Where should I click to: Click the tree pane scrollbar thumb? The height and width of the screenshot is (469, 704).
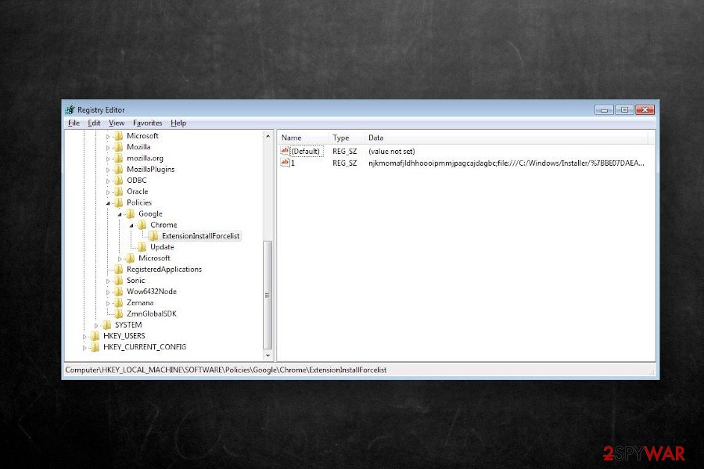point(268,295)
